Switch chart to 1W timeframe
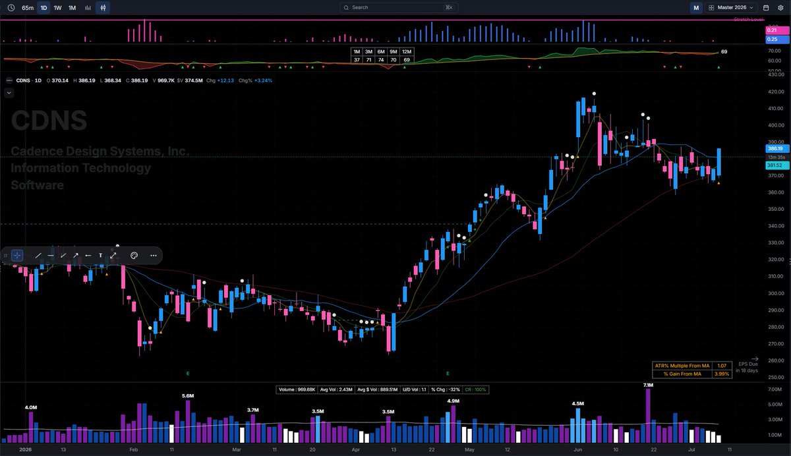 58,8
